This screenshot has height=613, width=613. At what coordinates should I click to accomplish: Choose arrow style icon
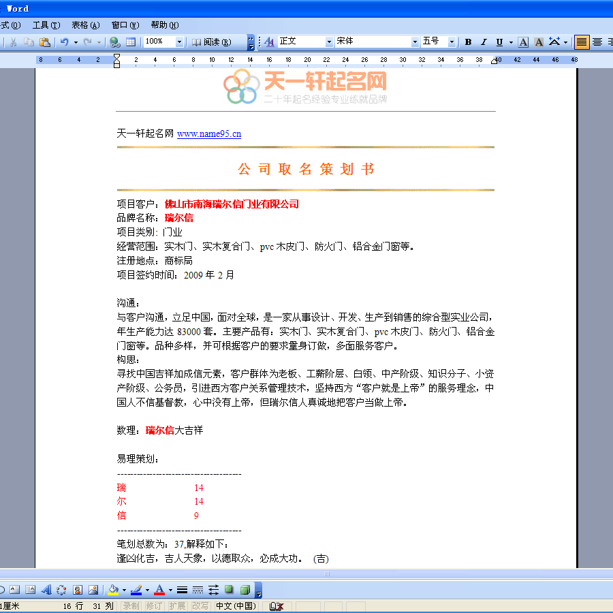pyautogui.click(x=213, y=590)
